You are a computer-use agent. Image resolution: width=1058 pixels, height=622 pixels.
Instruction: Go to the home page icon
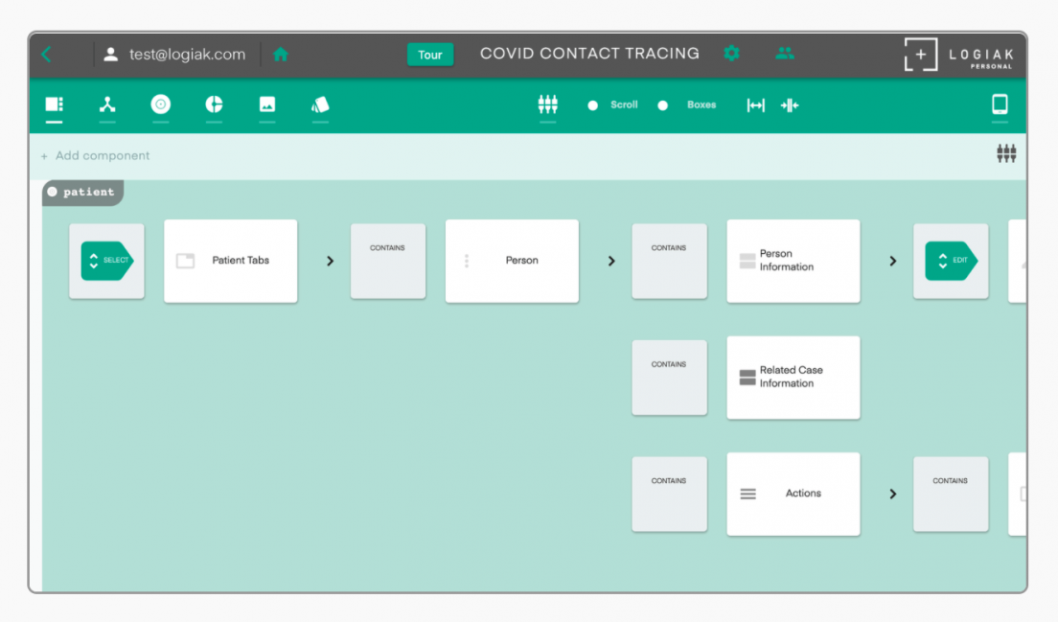click(281, 55)
